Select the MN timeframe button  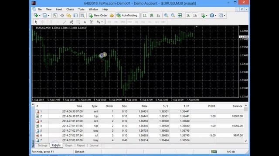[x=163, y=22]
